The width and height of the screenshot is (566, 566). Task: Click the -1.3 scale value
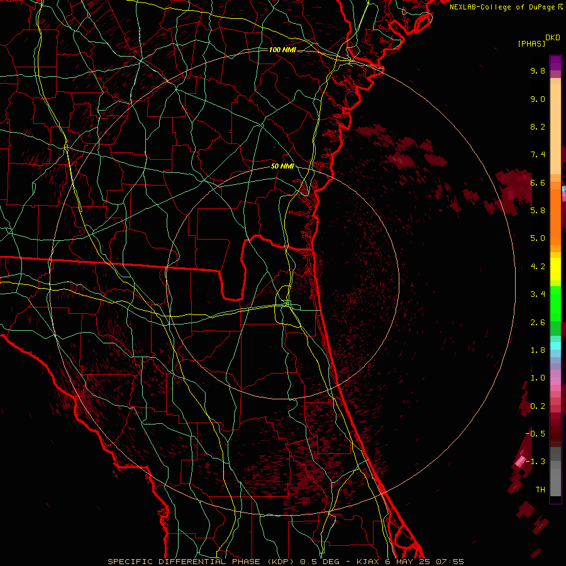[535, 462]
